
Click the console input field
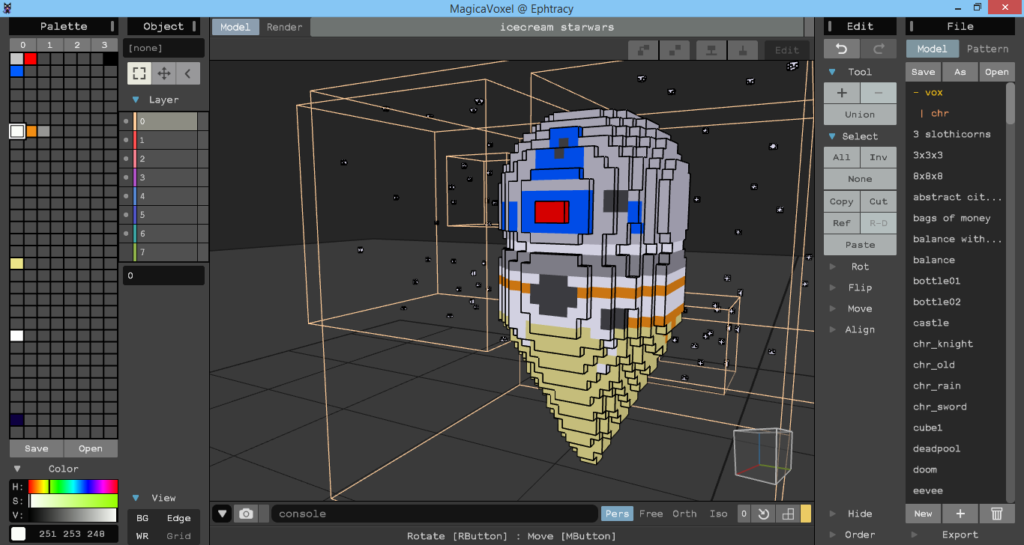click(x=434, y=514)
